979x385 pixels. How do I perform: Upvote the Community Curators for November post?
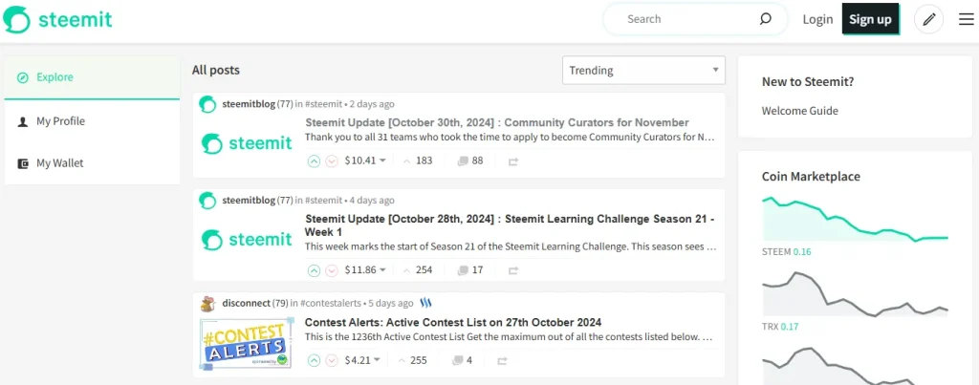coord(314,161)
